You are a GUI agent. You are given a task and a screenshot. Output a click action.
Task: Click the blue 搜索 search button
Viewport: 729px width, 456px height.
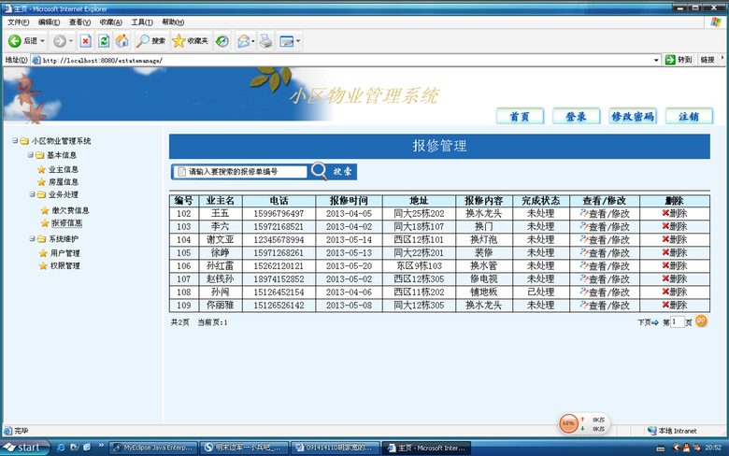click(x=343, y=172)
